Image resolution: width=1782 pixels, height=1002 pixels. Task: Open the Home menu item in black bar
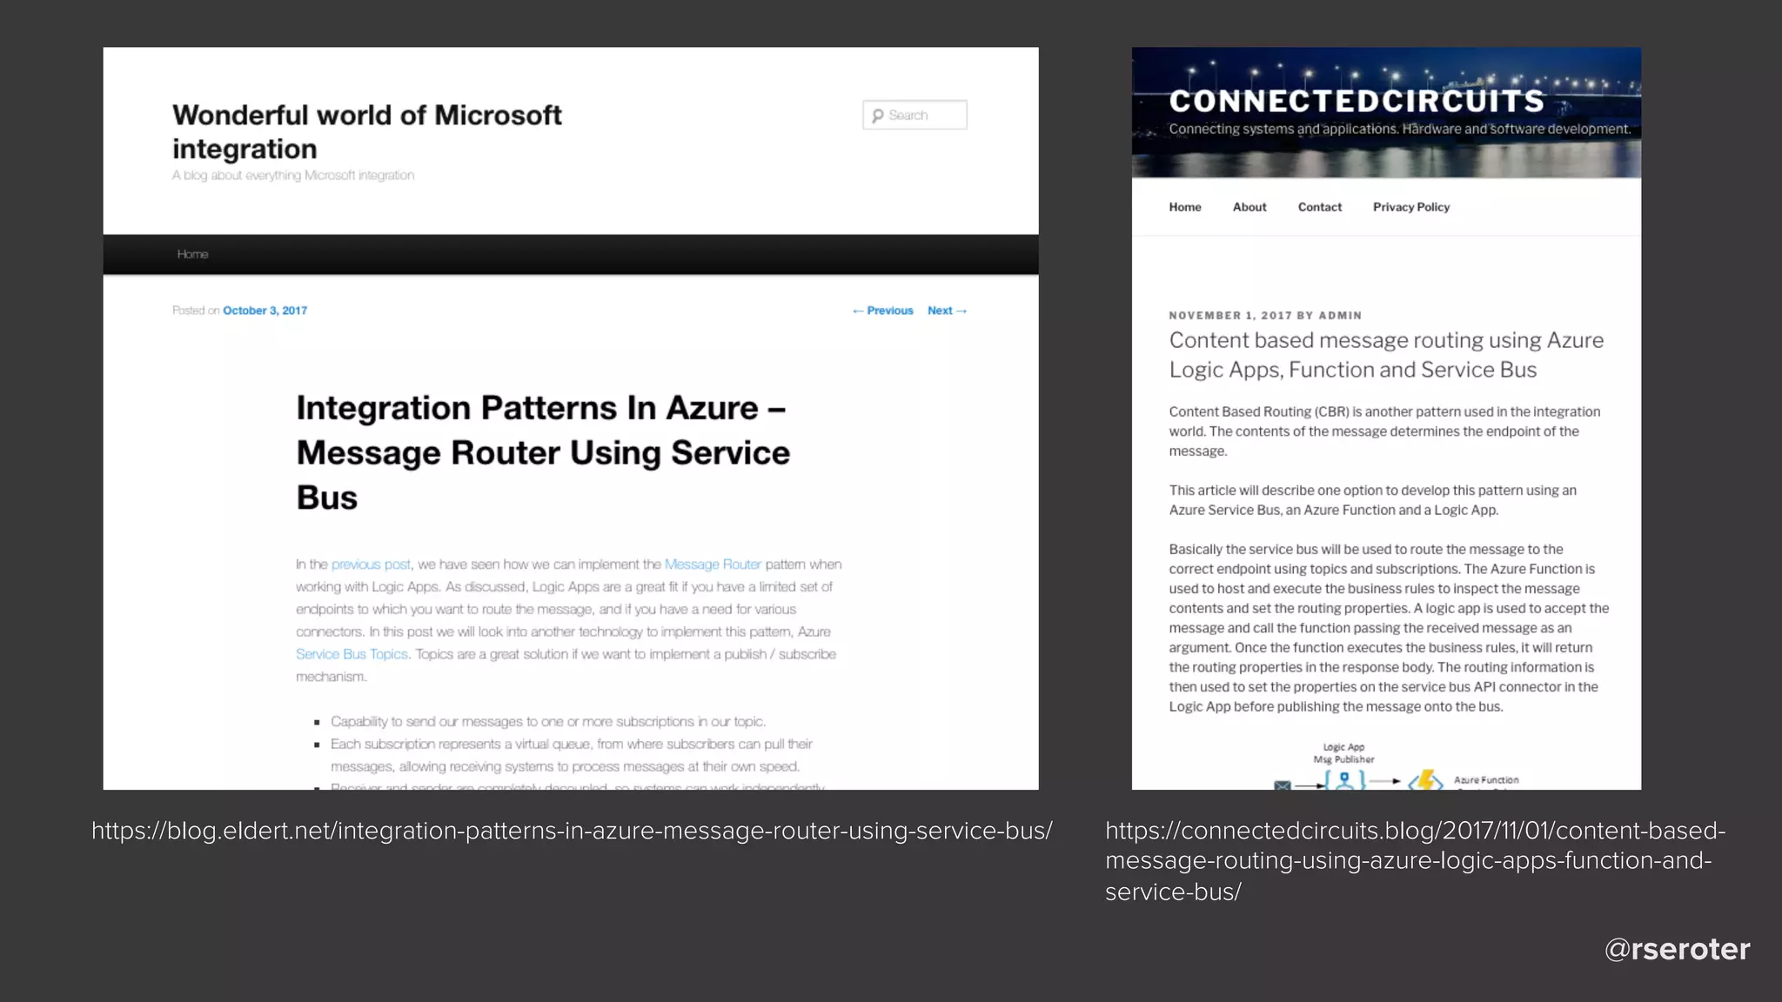coord(192,254)
